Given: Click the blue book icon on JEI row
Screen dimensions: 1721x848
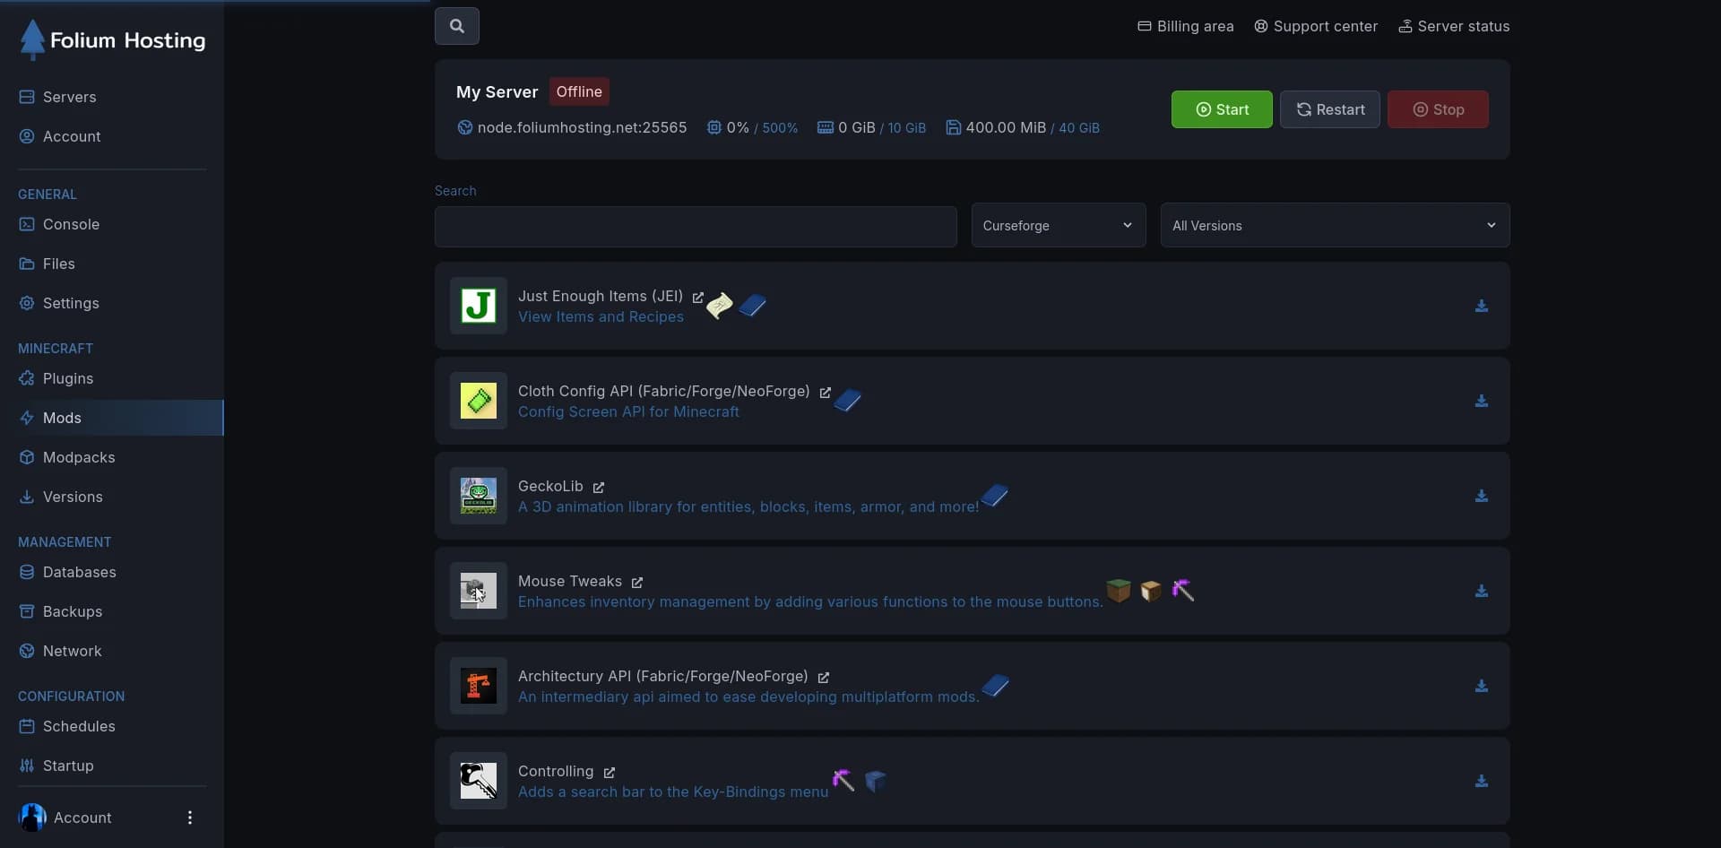Looking at the screenshot, I should (x=752, y=306).
